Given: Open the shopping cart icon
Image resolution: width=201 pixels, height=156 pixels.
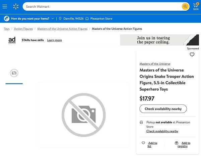Looking at the screenshot, I should 196,6.
